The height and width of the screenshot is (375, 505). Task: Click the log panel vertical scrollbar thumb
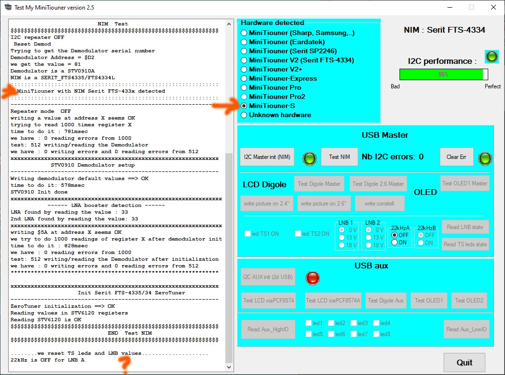click(229, 258)
